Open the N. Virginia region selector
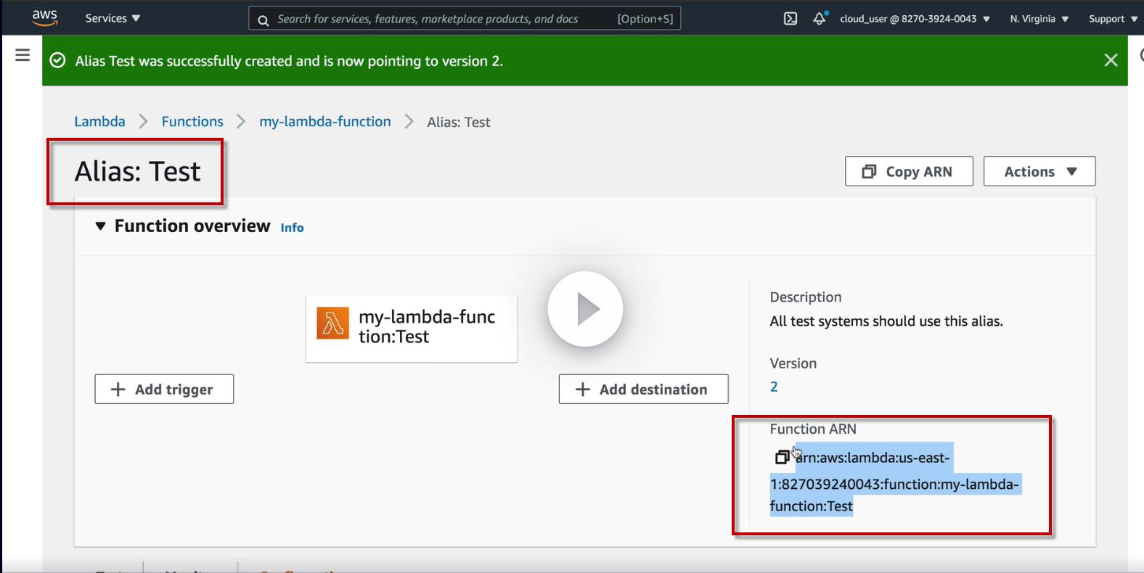The image size is (1144, 573). (x=1039, y=19)
